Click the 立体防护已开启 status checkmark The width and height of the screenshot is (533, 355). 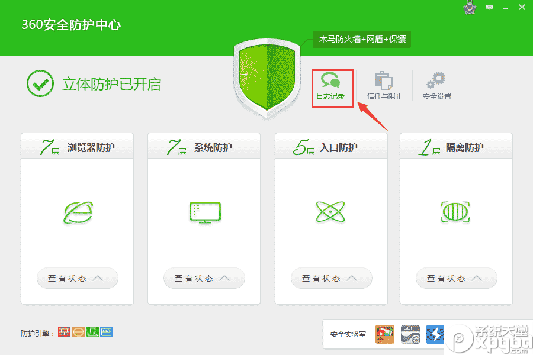pyautogui.click(x=39, y=84)
